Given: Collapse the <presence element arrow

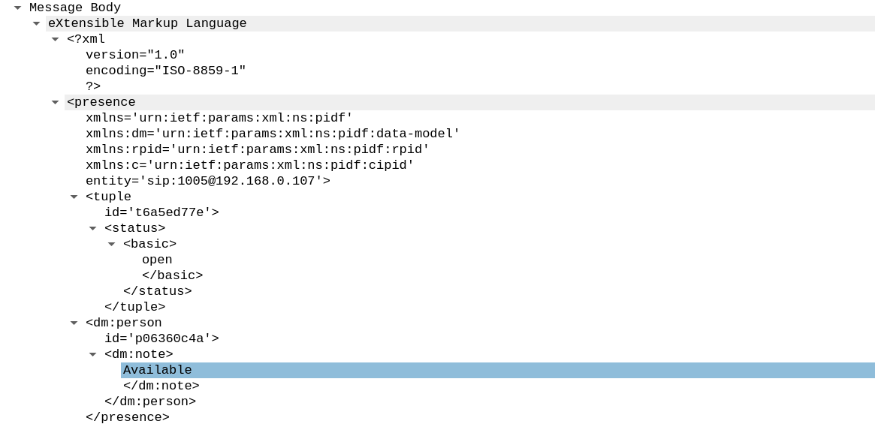Looking at the screenshot, I should click(56, 102).
